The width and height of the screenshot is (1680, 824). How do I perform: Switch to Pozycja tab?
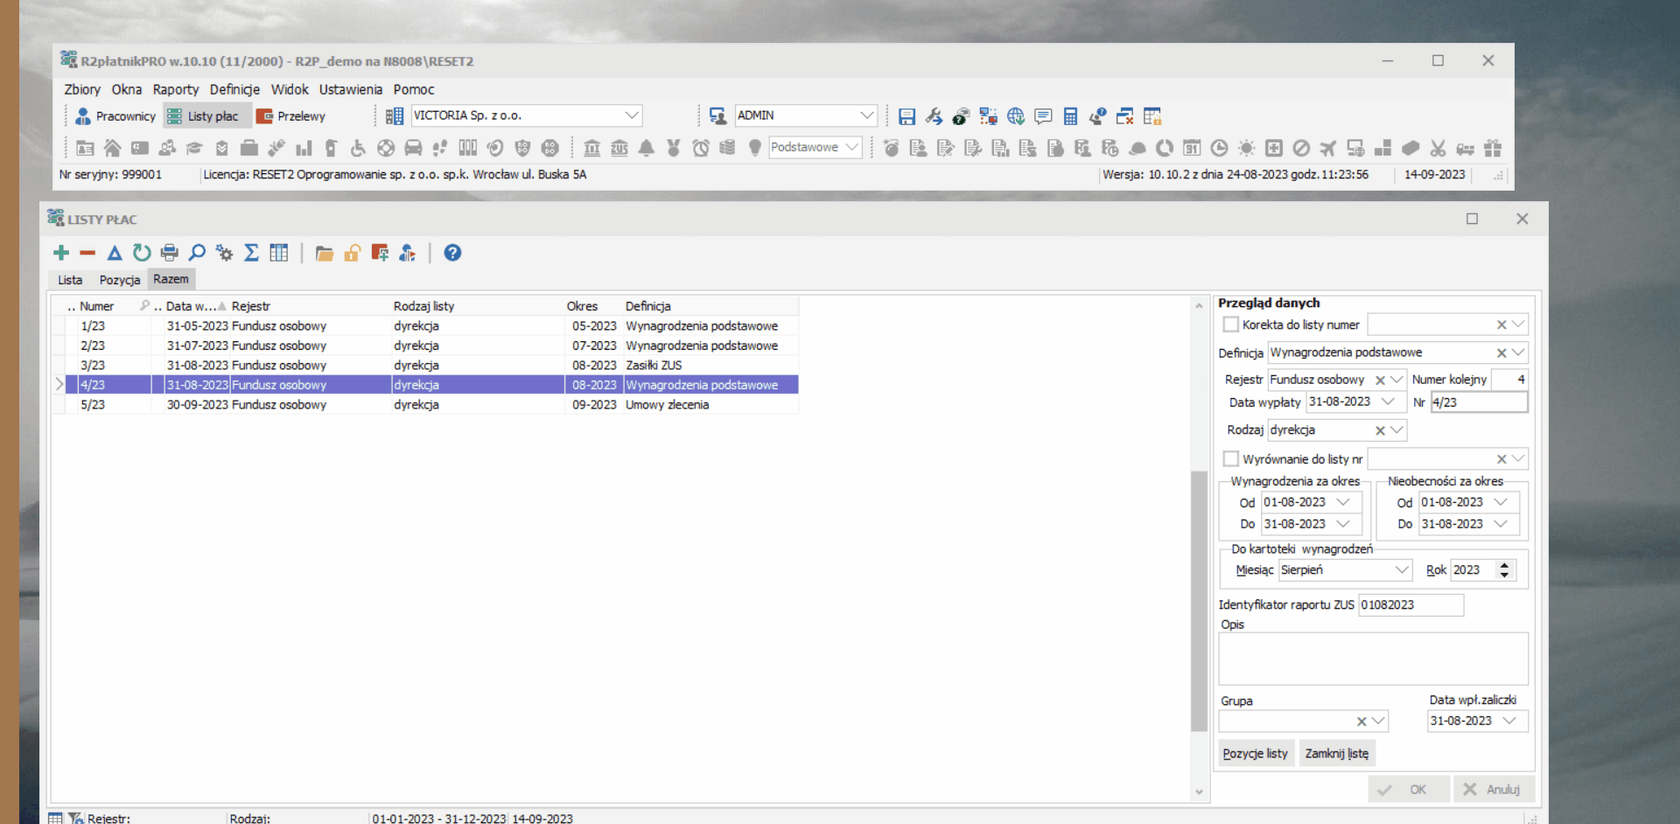click(x=120, y=280)
